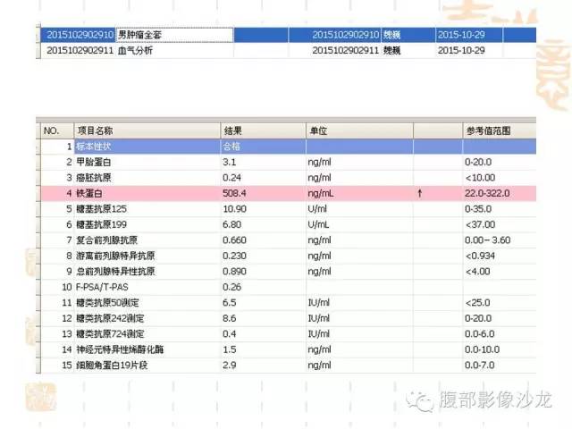This screenshot has width=572, height=429.
Task: Select the 癌胚抗原 item
Action: pos(93,178)
